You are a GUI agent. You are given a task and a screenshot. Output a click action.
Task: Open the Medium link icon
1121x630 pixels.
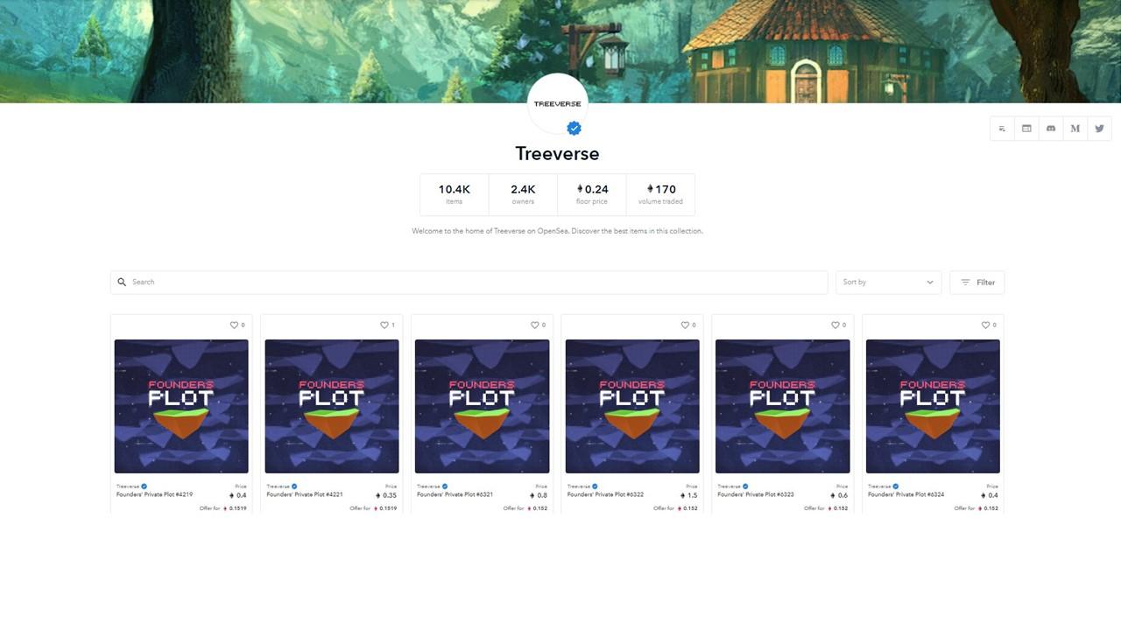(x=1075, y=129)
